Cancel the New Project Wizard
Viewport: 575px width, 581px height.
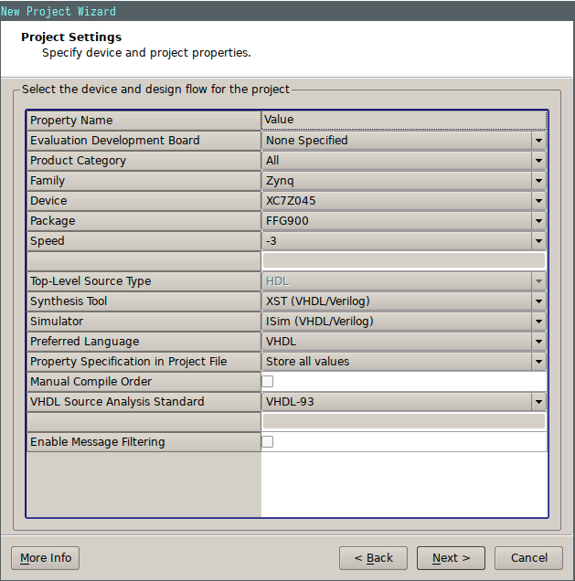coord(528,558)
